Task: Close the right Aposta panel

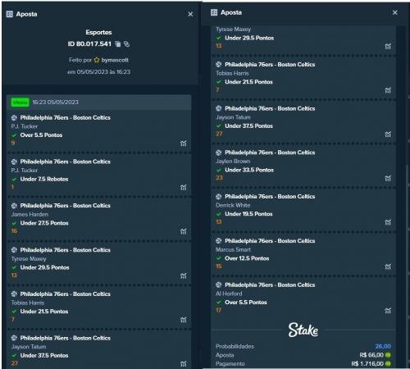Action: point(395,12)
